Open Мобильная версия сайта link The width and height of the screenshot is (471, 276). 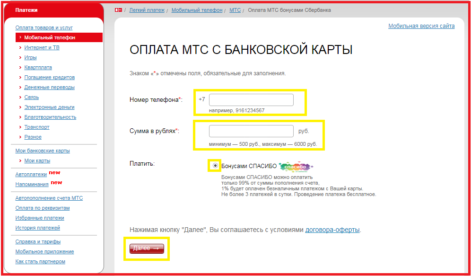pos(421,26)
